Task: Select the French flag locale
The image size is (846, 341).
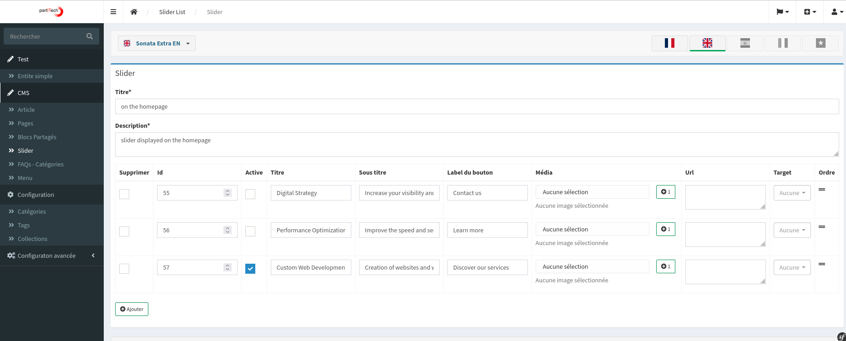Action: [669, 43]
